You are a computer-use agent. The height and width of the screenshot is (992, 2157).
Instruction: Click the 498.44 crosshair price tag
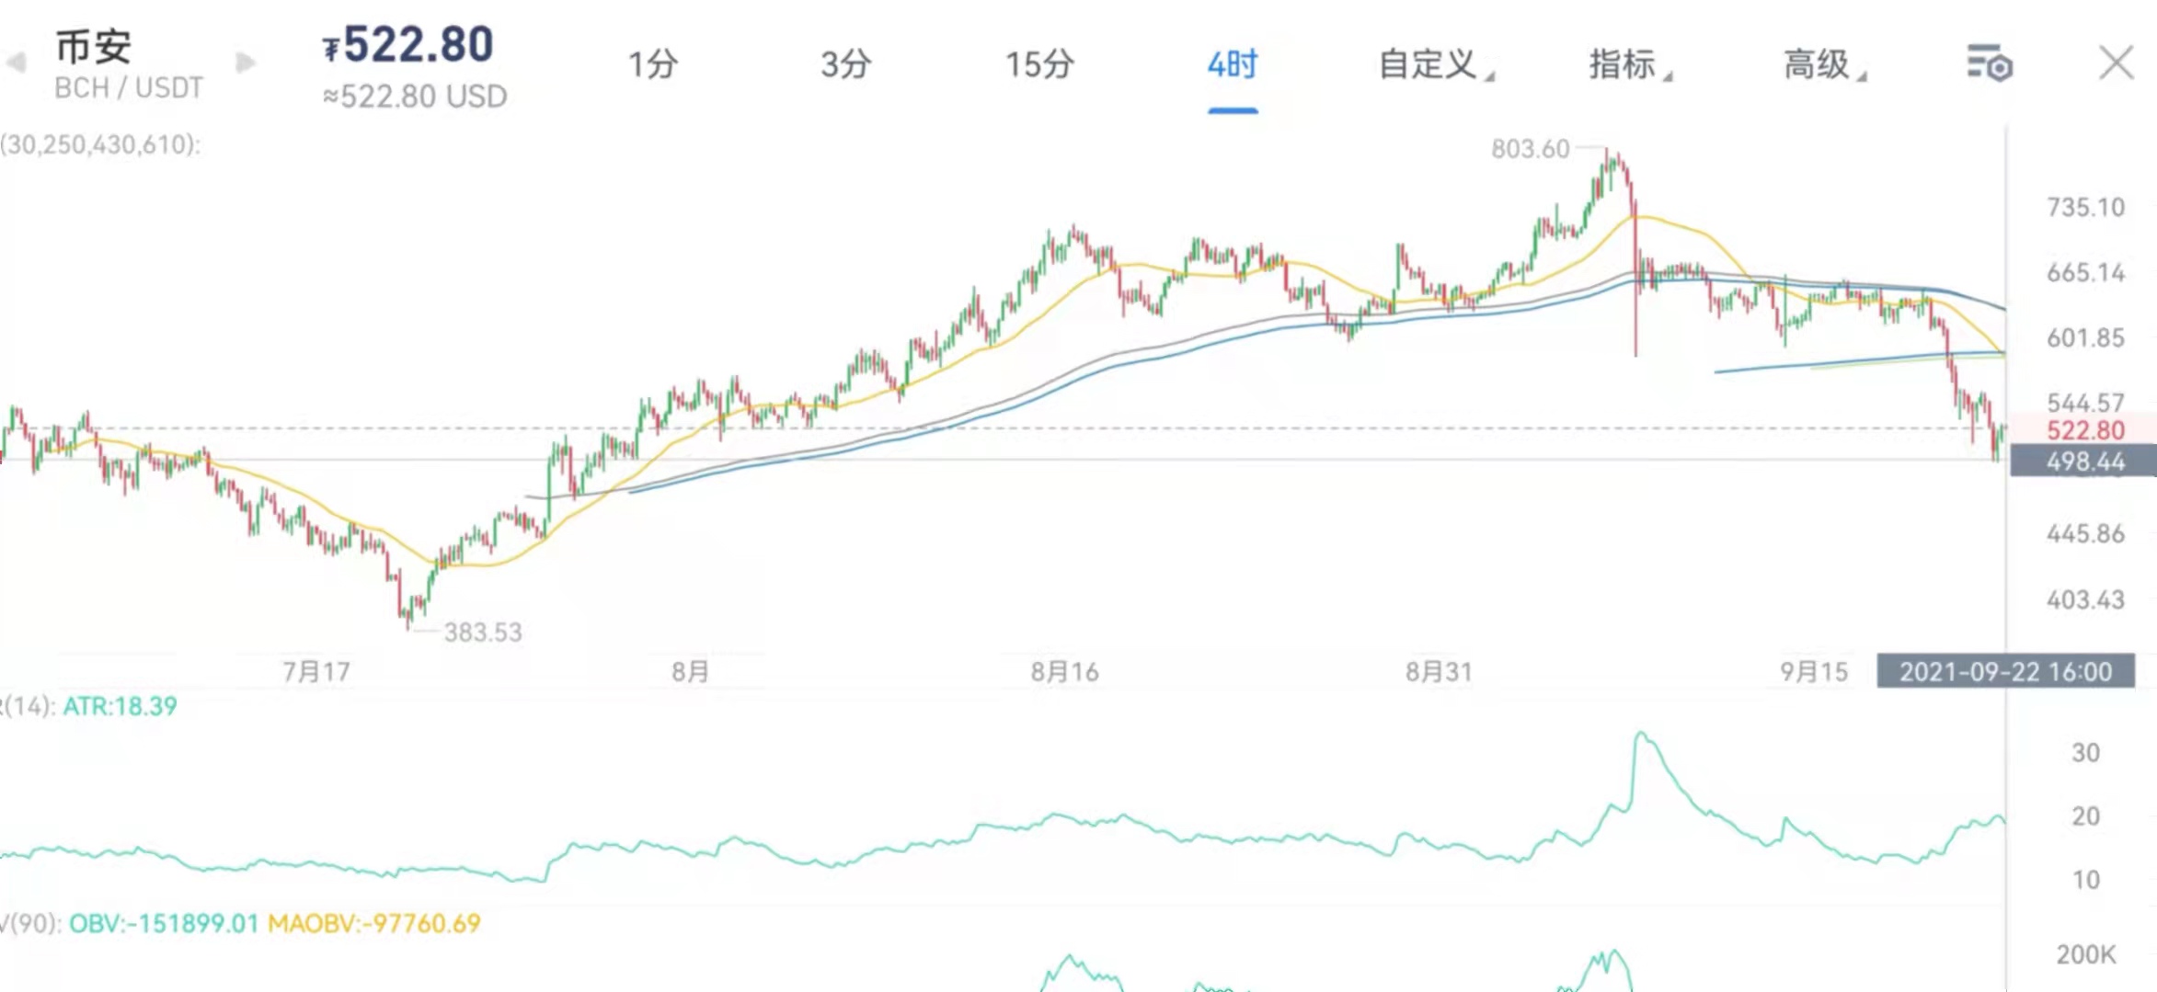(x=2083, y=461)
